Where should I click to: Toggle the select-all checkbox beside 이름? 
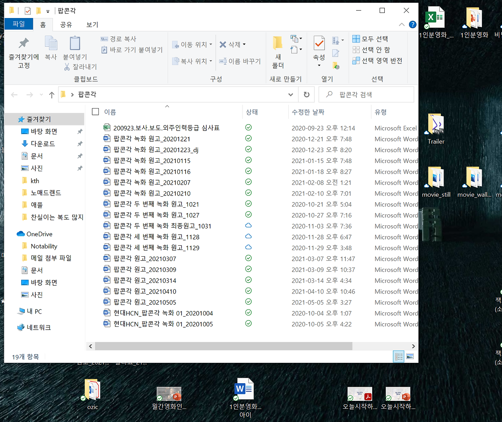(95, 112)
